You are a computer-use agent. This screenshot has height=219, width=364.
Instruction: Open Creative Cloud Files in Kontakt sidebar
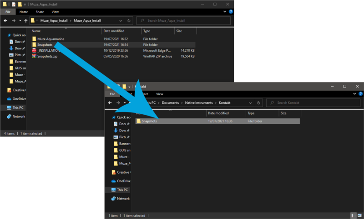point(121,172)
